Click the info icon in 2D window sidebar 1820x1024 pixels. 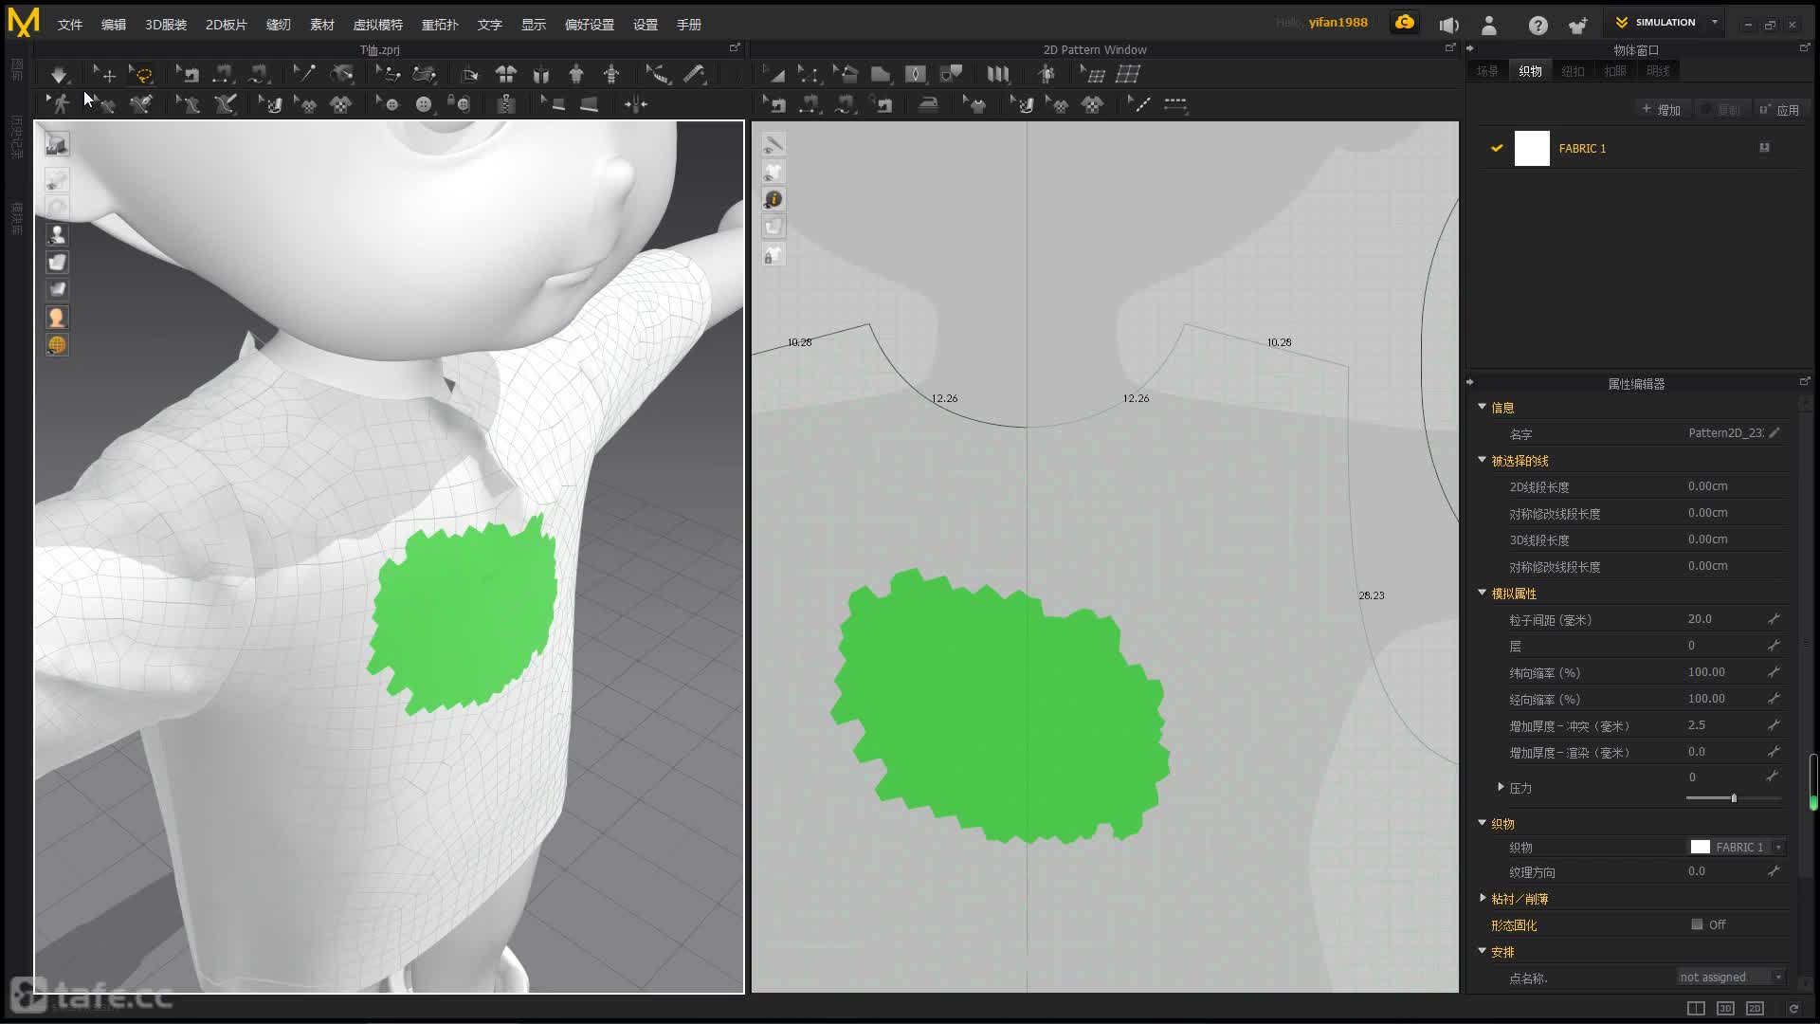click(x=773, y=199)
